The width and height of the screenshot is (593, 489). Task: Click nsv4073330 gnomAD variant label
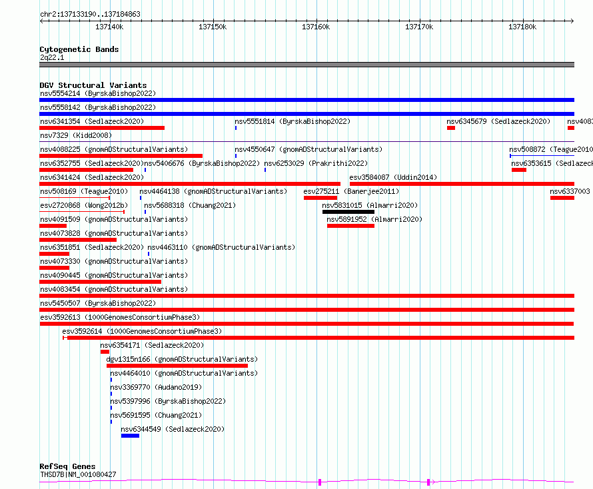pyautogui.click(x=114, y=261)
